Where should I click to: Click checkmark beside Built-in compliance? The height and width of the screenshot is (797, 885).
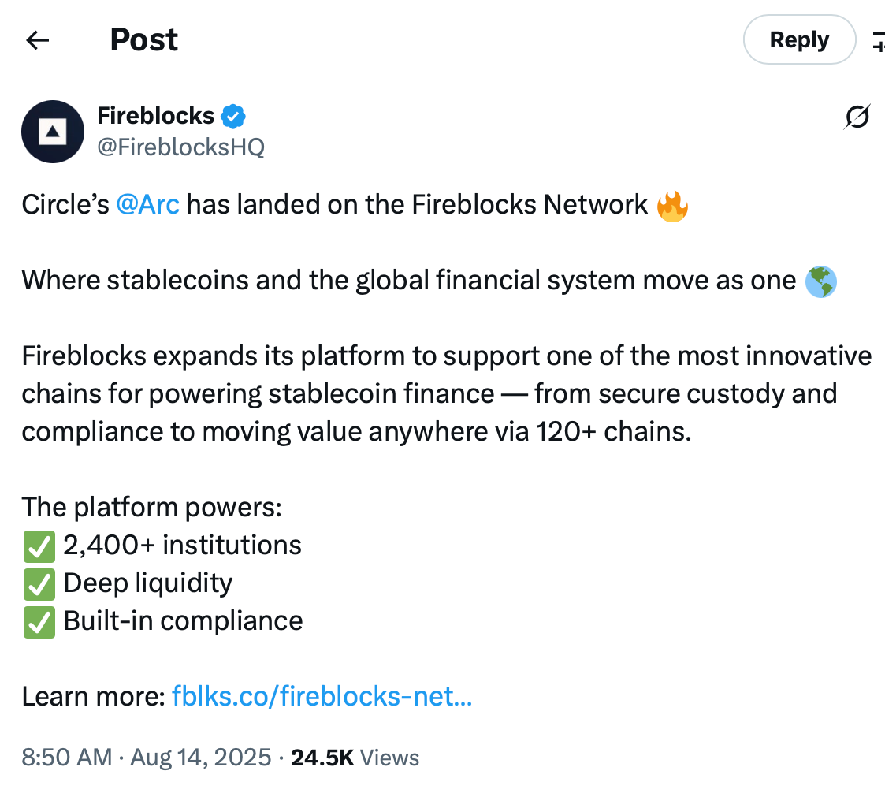[x=39, y=621]
